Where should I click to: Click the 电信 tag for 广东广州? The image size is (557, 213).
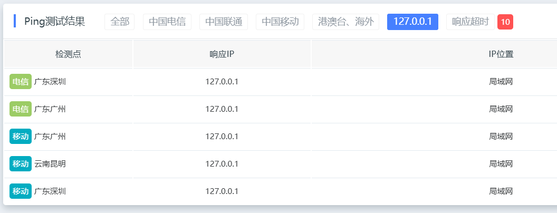click(x=21, y=109)
